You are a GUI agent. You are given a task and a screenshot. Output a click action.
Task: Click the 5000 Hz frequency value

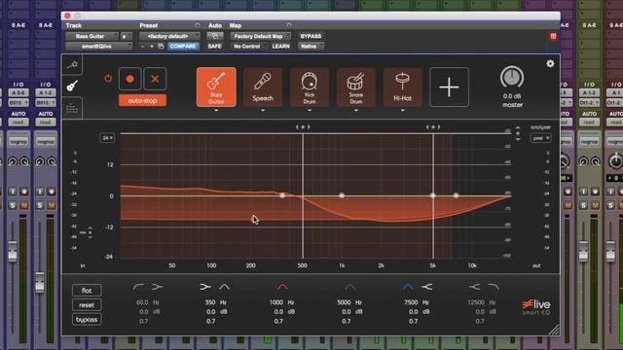(344, 302)
